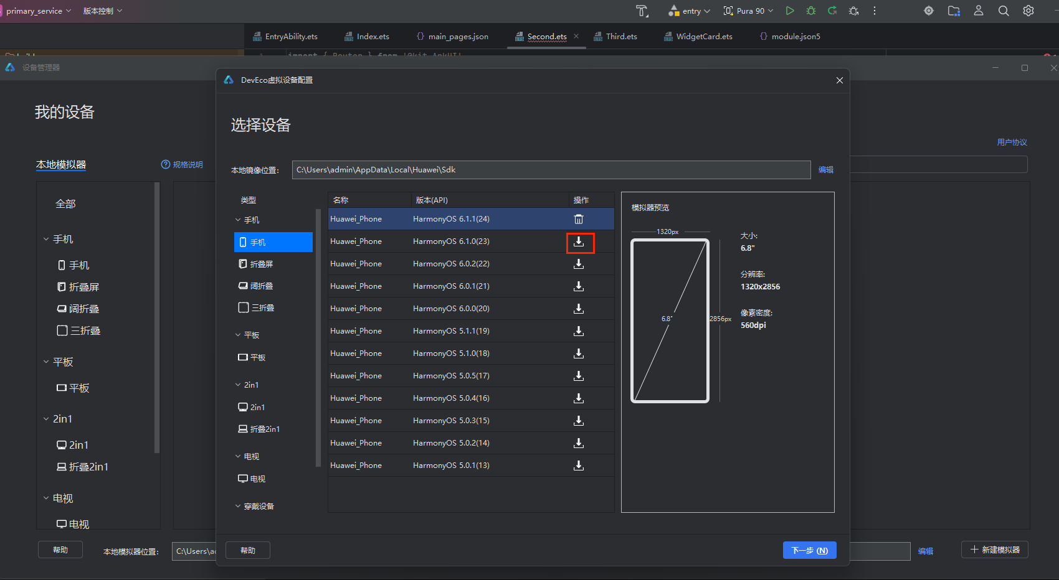This screenshot has height=580, width=1059.
Task: Open IDE settings gear icon
Action: 1028,11
